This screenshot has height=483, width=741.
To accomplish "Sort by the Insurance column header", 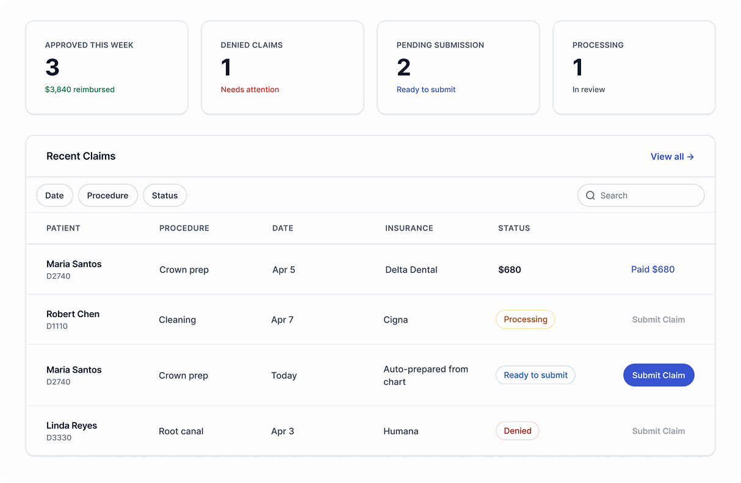I will tap(409, 228).
